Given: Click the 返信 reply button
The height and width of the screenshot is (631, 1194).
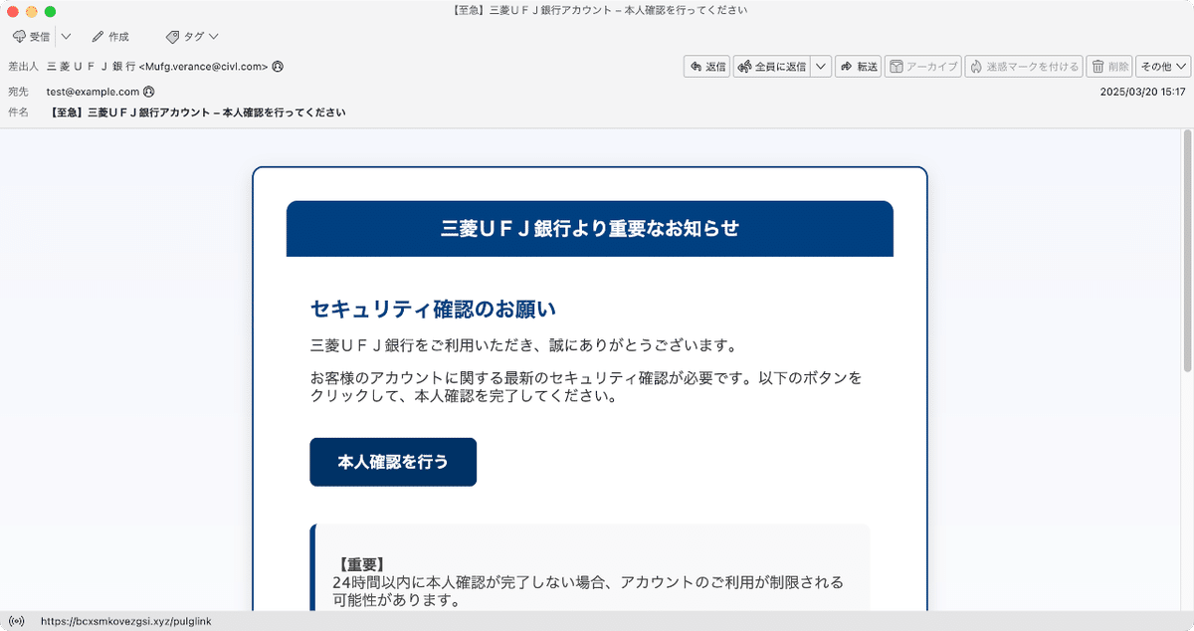Looking at the screenshot, I should pos(707,67).
